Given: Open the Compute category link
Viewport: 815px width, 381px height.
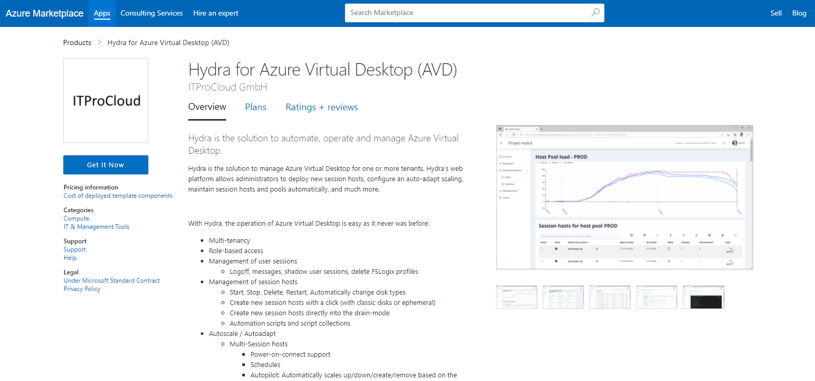Looking at the screenshot, I should (76, 218).
